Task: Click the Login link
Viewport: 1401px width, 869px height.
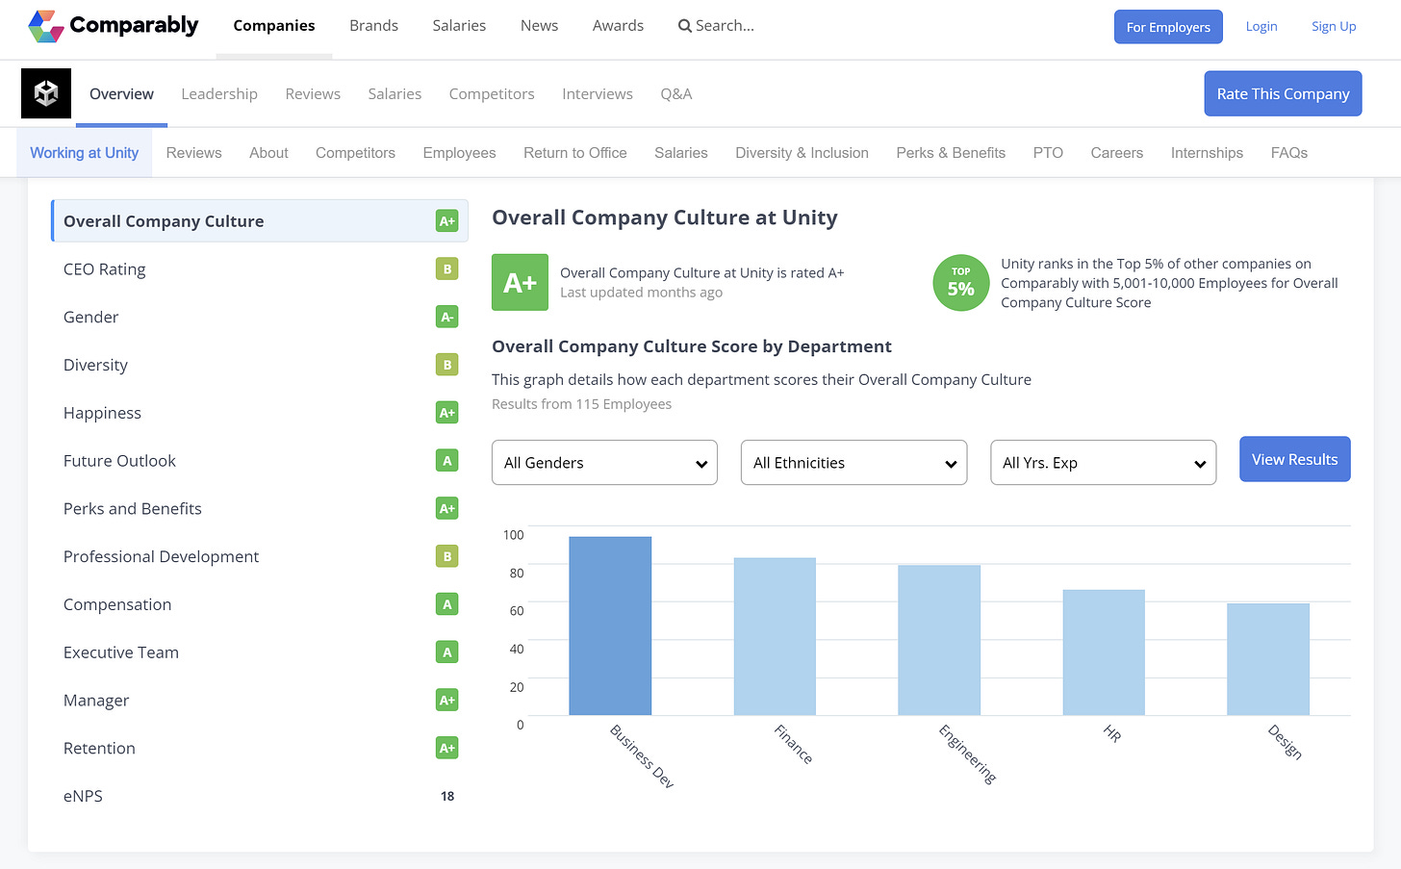Action: (1261, 27)
